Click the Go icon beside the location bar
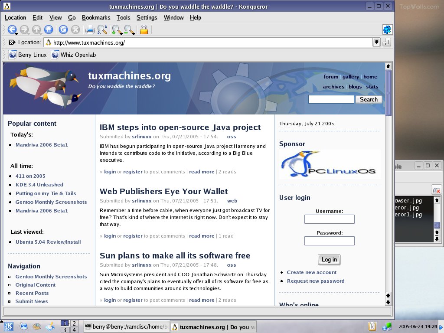This screenshot has width=444, height=333. pyautogui.click(x=386, y=42)
